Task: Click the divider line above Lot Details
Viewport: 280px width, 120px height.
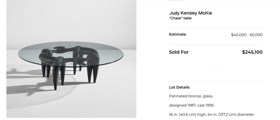Action: pyautogui.click(x=216, y=81)
